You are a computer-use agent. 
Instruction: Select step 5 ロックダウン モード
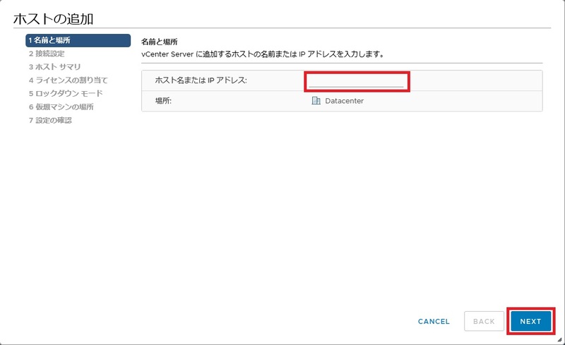tap(65, 93)
